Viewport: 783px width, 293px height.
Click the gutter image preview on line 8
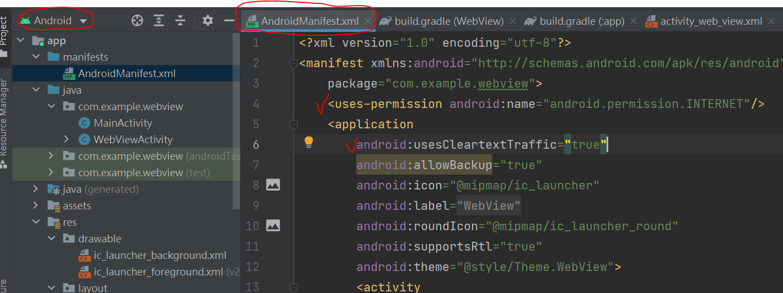pos(273,185)
